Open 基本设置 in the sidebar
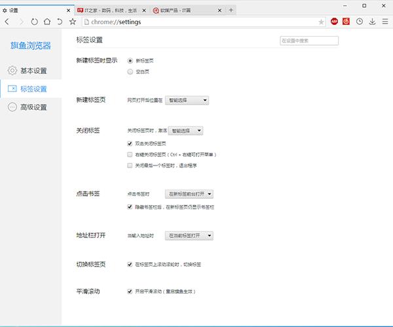This screenshot has height=327, width=393. coord(33,71)
